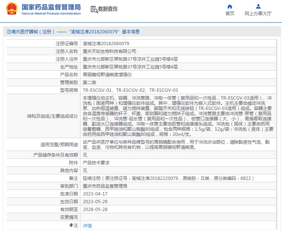Image resolution: width=282 pixels, height=231 pixels.
Task: Click the house icon above 首页
Action: coord(230,6)
